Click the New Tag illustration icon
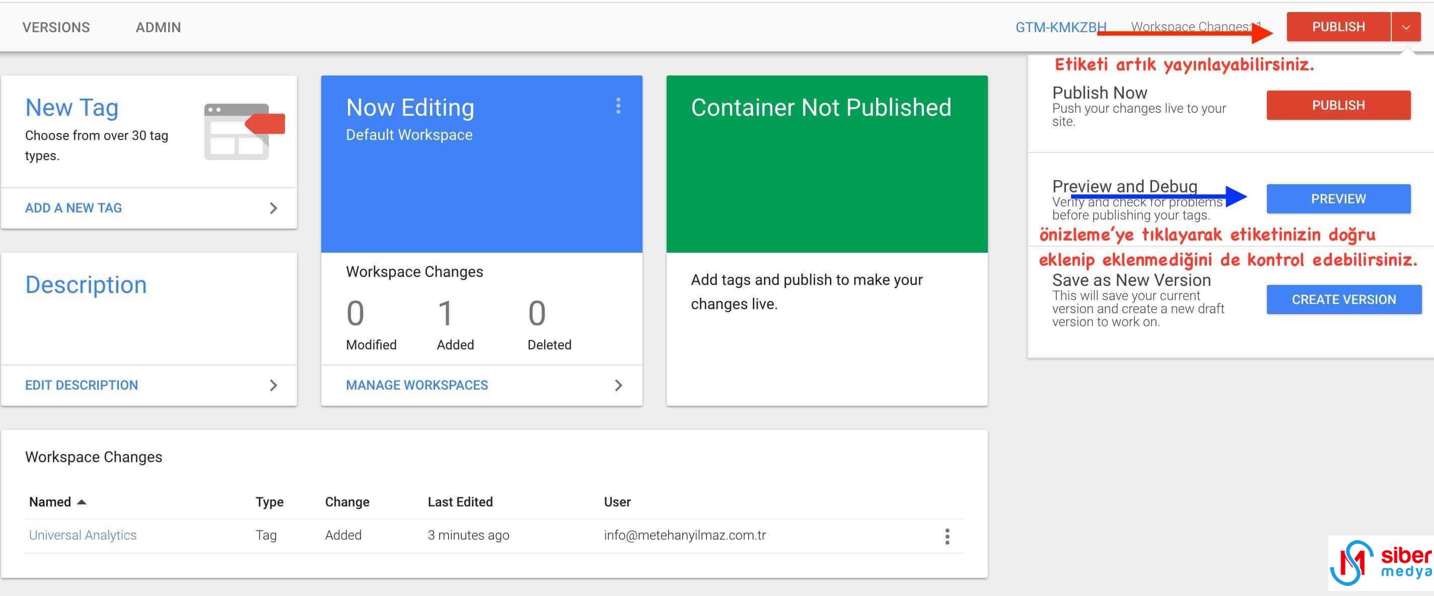Image resolution: width=1434 pixels, height=596 pixels. pos(244,131)
